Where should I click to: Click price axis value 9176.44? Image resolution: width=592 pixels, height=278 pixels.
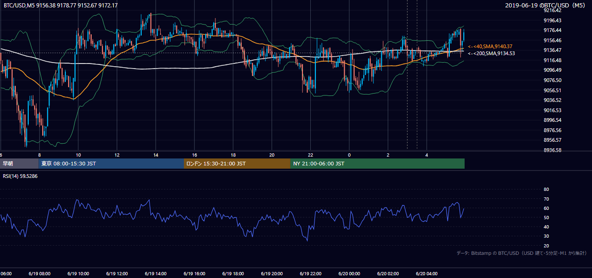click(552, 30)
